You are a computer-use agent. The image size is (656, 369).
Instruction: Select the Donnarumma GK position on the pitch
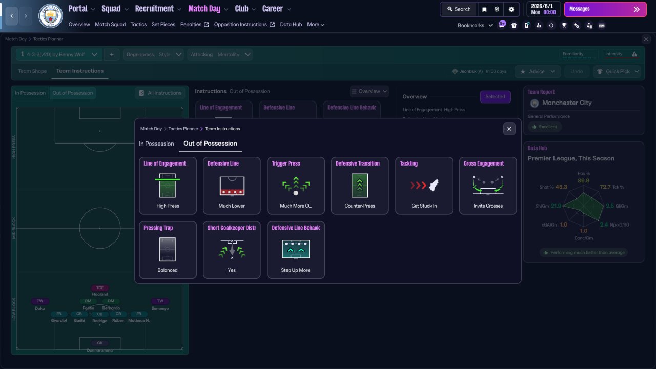(x=100, y=346)
